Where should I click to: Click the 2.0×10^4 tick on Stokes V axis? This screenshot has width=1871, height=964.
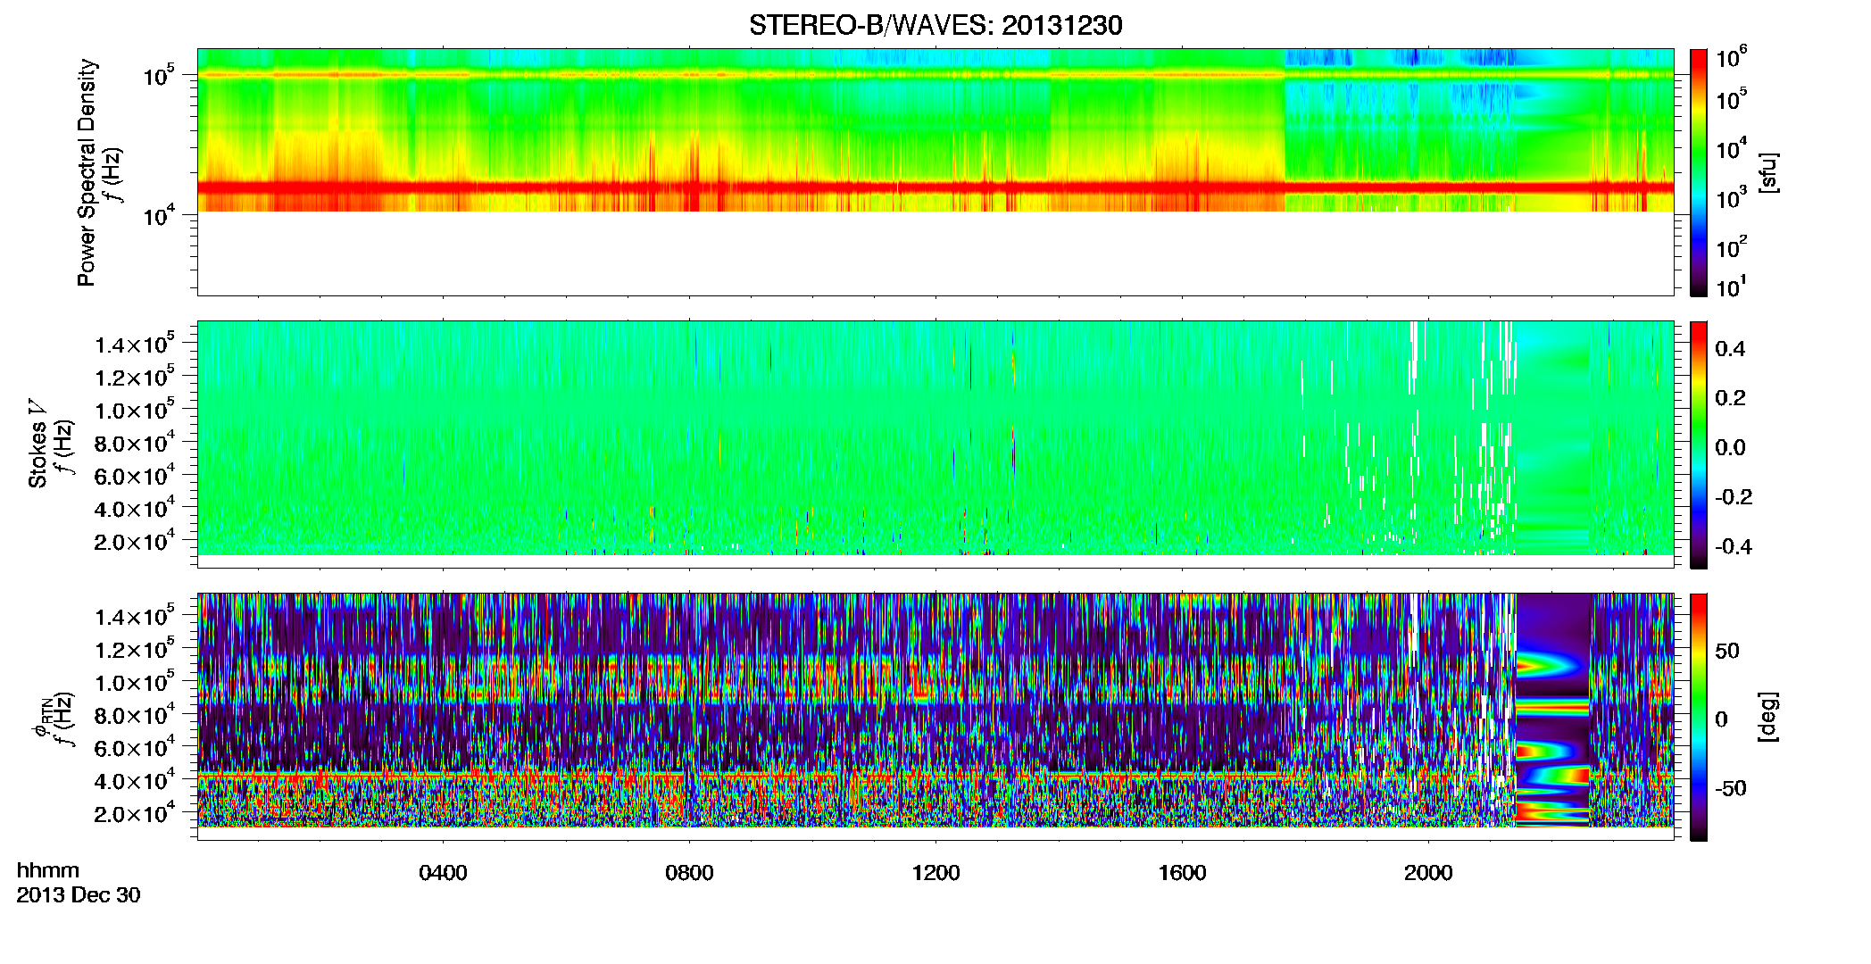point(135,541)
